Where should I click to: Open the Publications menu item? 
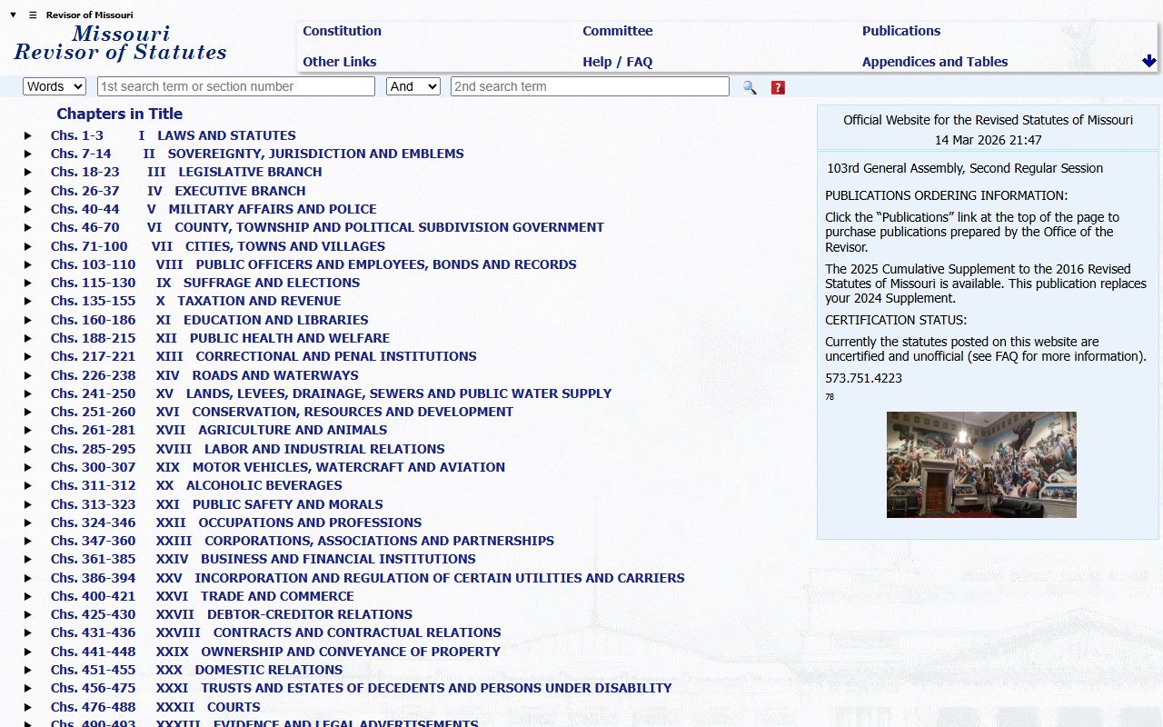pyautogui.click(x=901, y=31)
